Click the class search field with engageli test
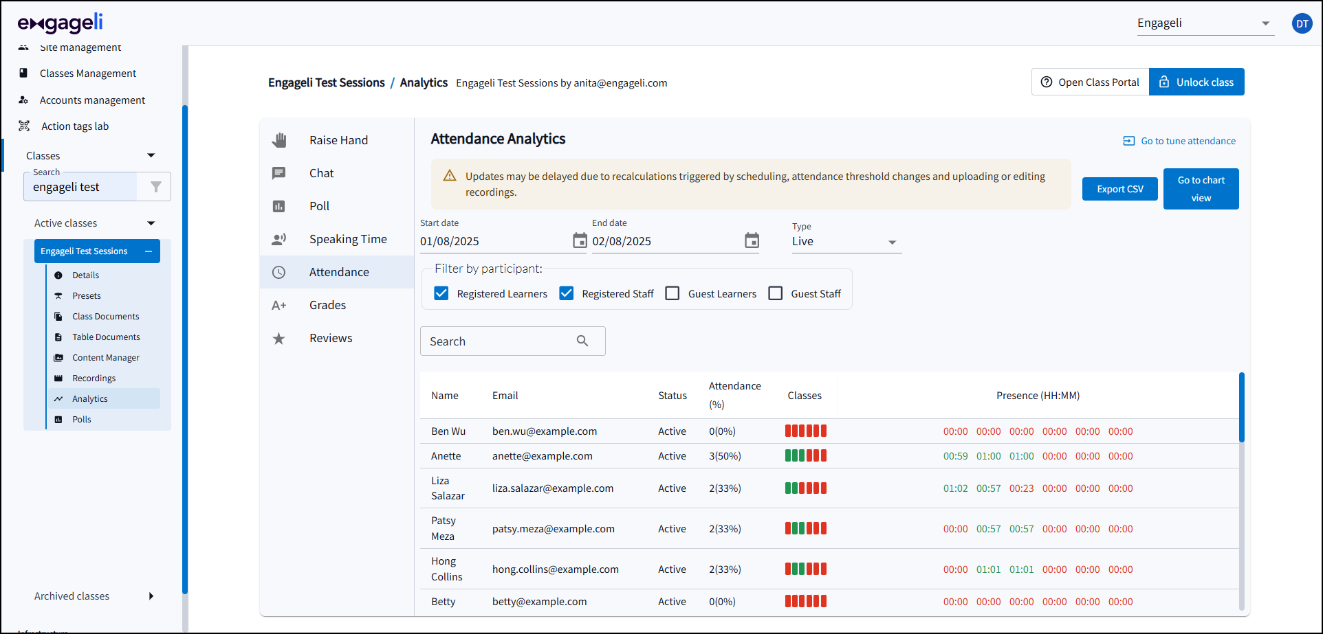Viewport: 1323px width, 634px height. (81, 187)
